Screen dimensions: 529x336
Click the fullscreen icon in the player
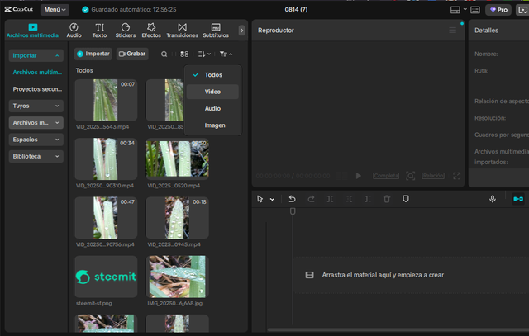pos(456,176)
